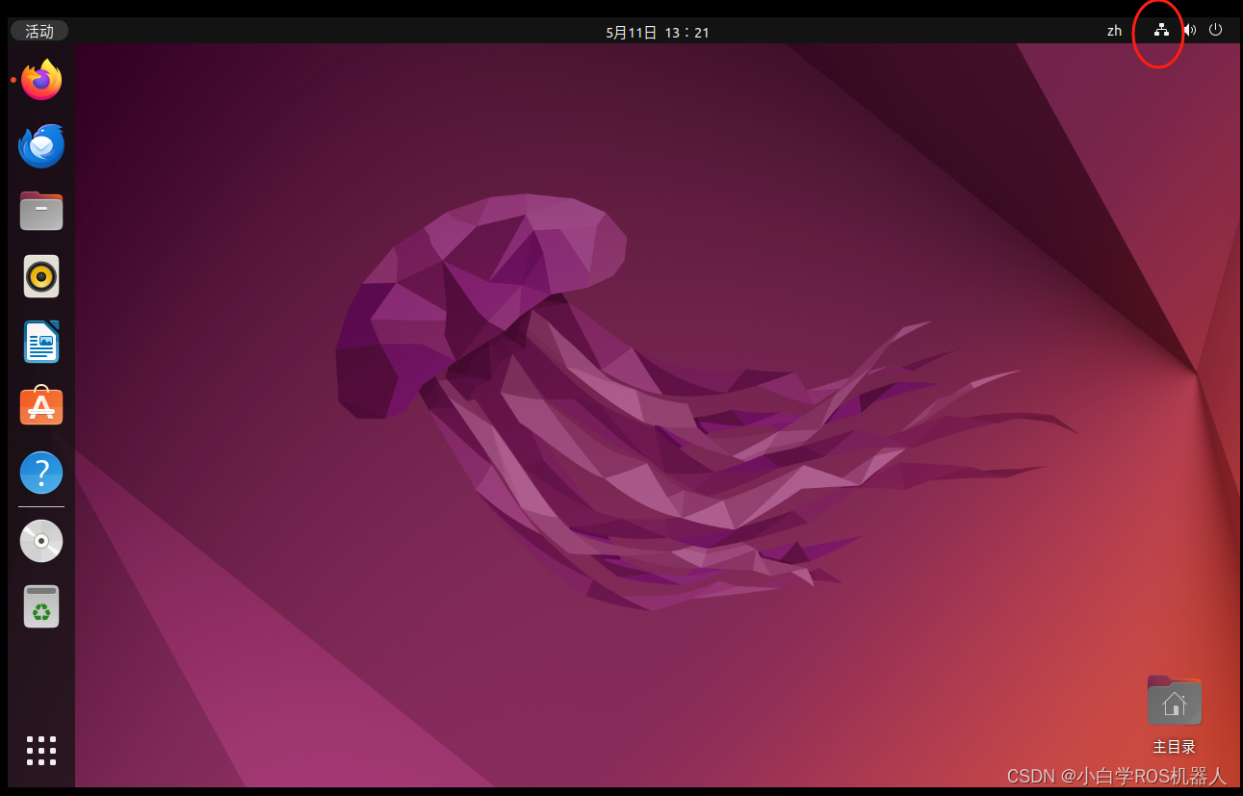Image resolution: width=1243 pixels, height=796 pixels.
Task: Show all applications grid
Action: click(x=41, y=751)
